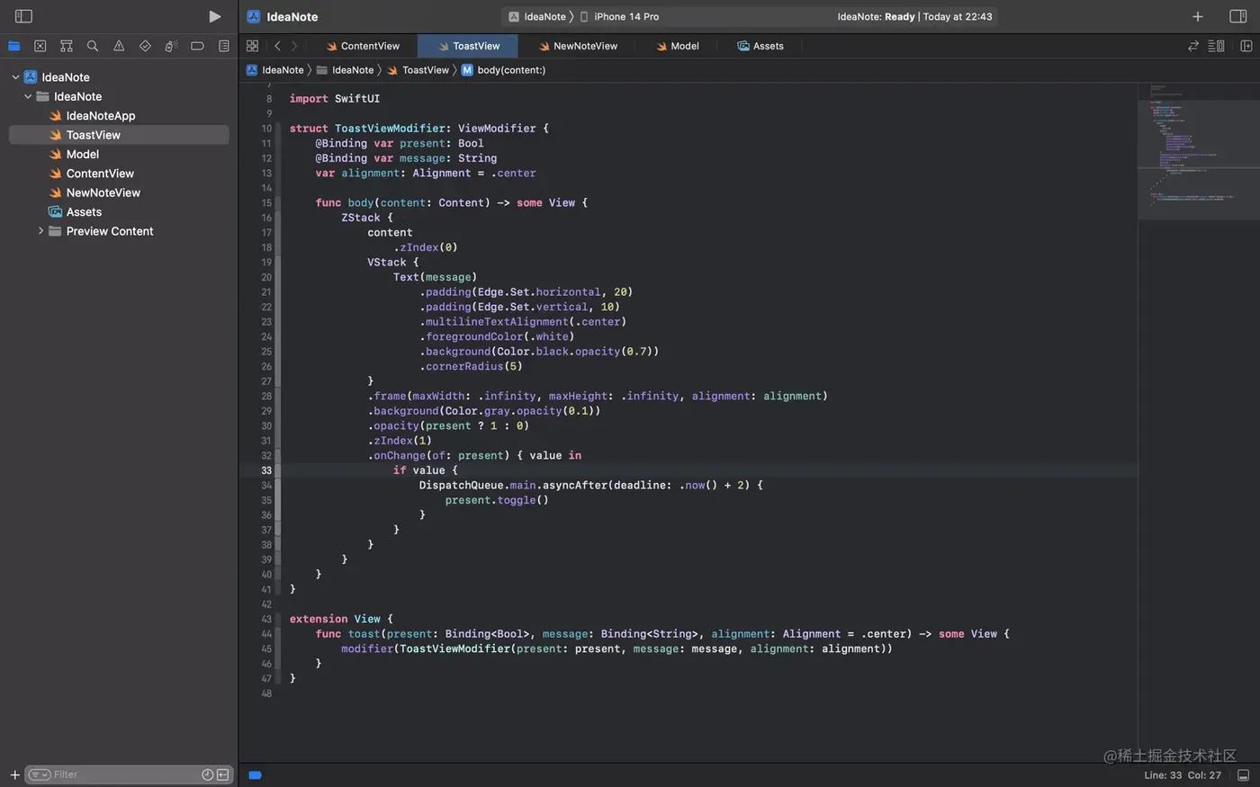Open the Issue navigator warning icon
1260x787 pixels.
tap(119, 46)
